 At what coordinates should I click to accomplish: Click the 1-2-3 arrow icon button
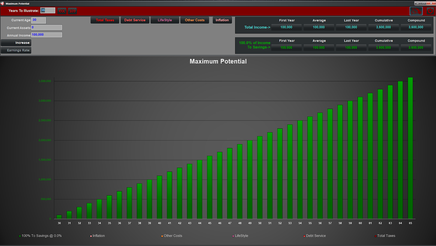tap(416, 11)
